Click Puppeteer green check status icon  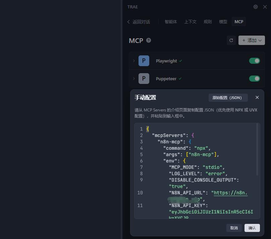tap(180, 79)
